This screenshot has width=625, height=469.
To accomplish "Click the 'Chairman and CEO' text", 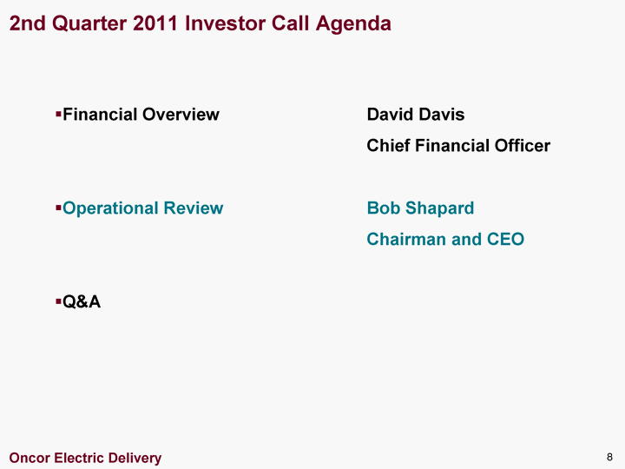I will pyautogui.click(x=445, y=240).
